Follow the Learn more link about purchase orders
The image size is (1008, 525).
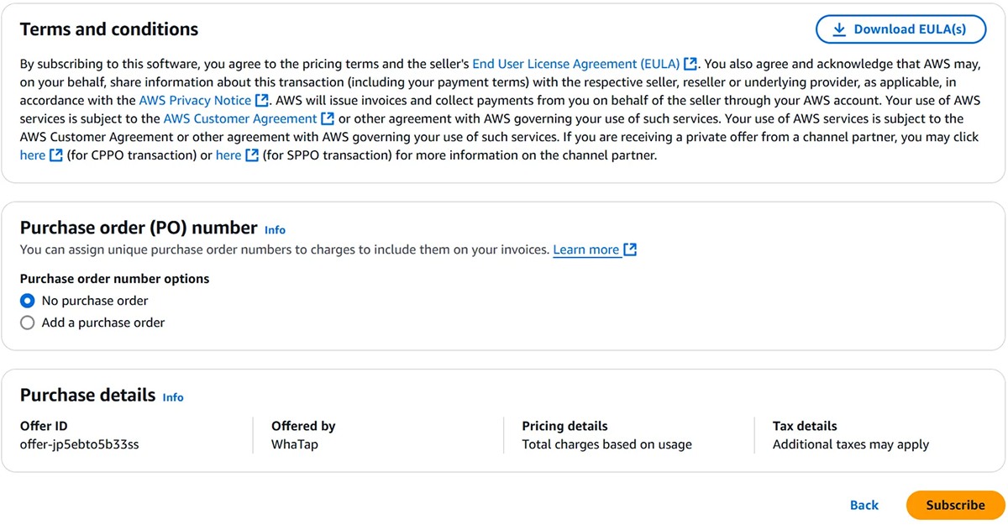586,249
